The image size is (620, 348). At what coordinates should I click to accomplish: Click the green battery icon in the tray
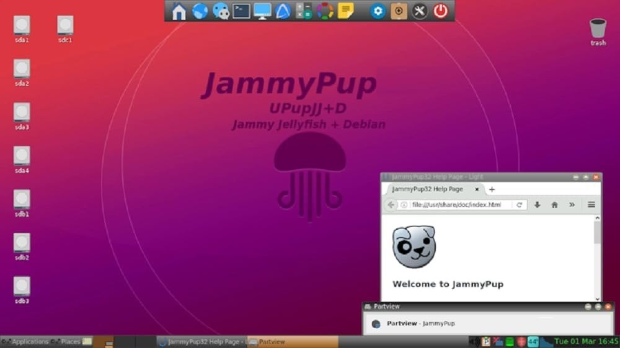click(510, 342)
